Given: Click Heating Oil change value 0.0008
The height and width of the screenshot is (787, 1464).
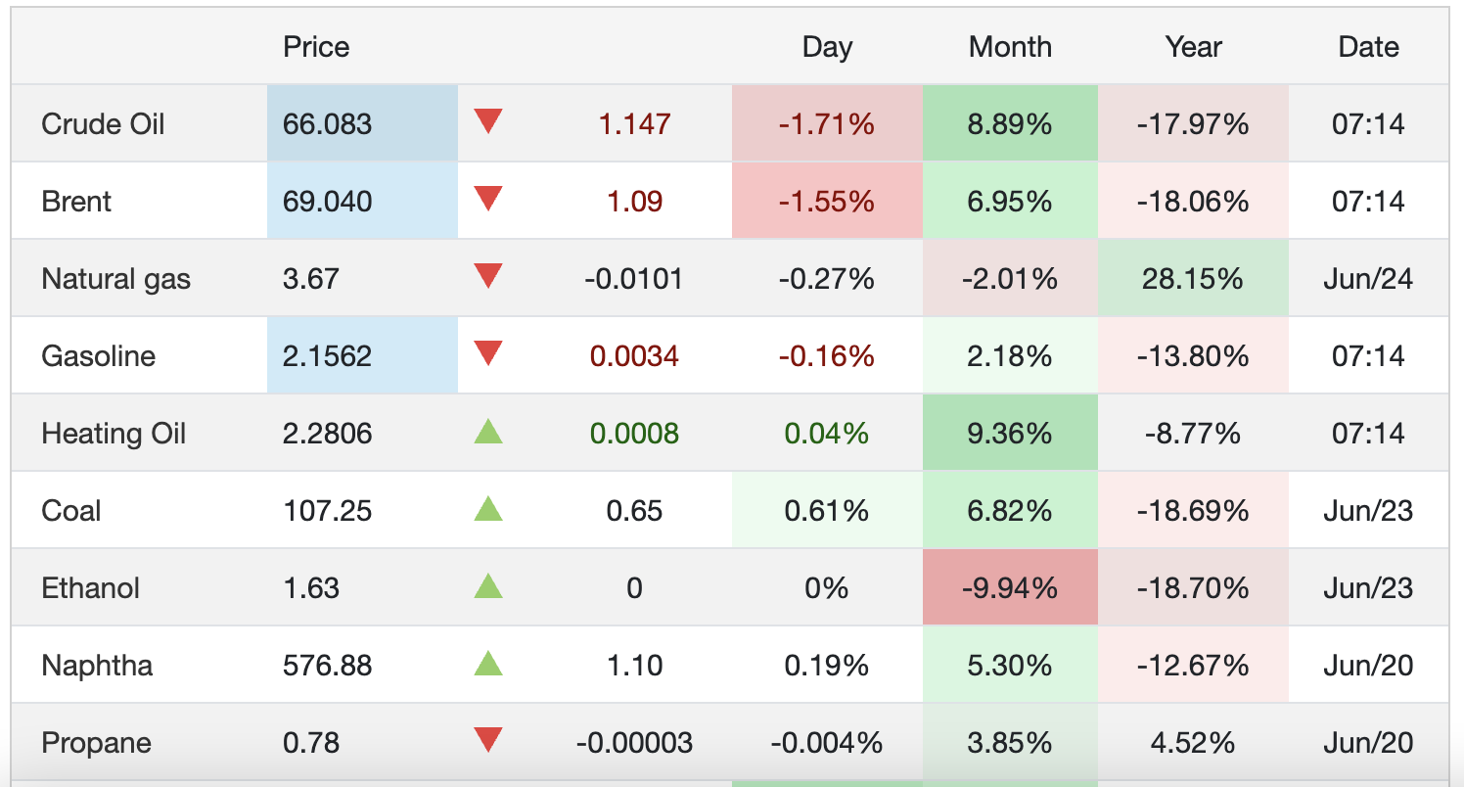Looking at the screenshot, I should tap(634, 434).
